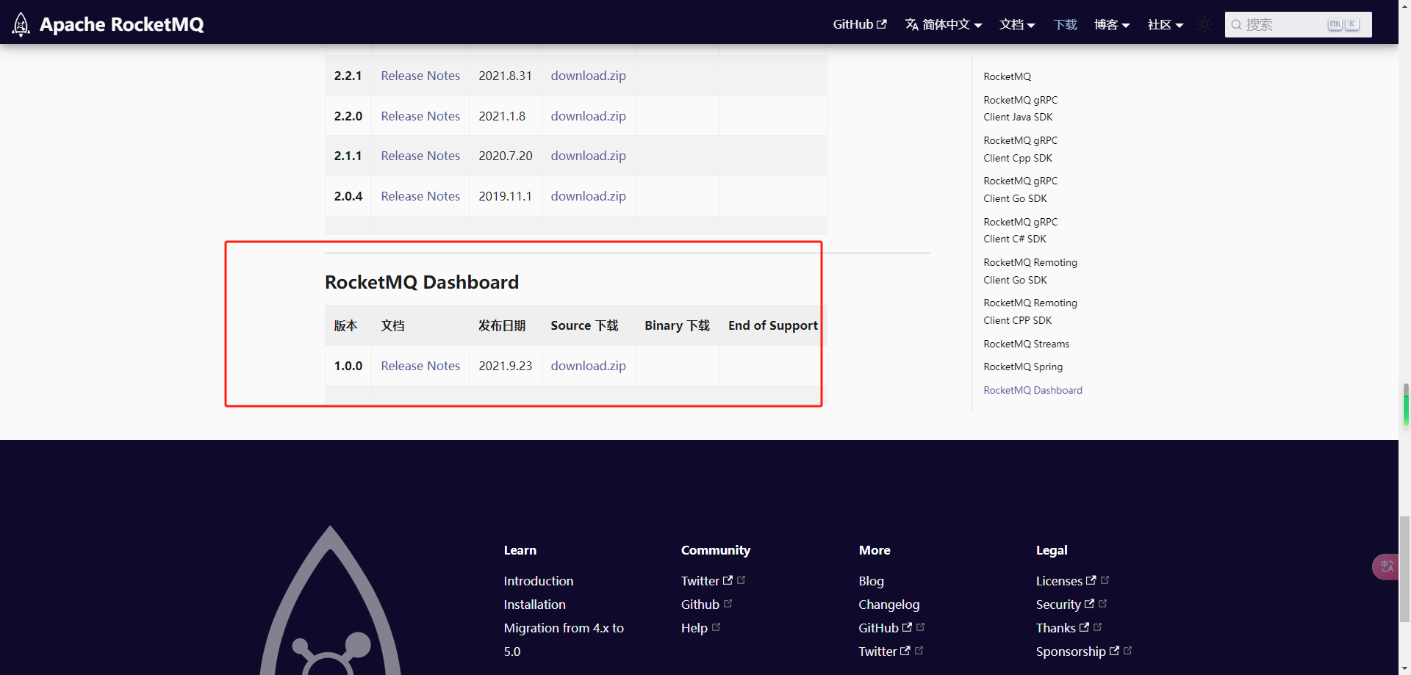This screenshot has width=1411, height=675.
Task: Click the search magnifier icon
Action: pyautogui.click(x=1237, y=25)
